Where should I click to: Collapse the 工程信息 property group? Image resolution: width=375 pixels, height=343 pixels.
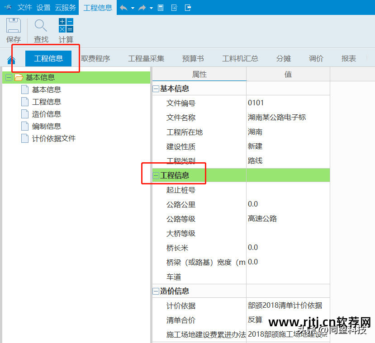coord(156,175)
